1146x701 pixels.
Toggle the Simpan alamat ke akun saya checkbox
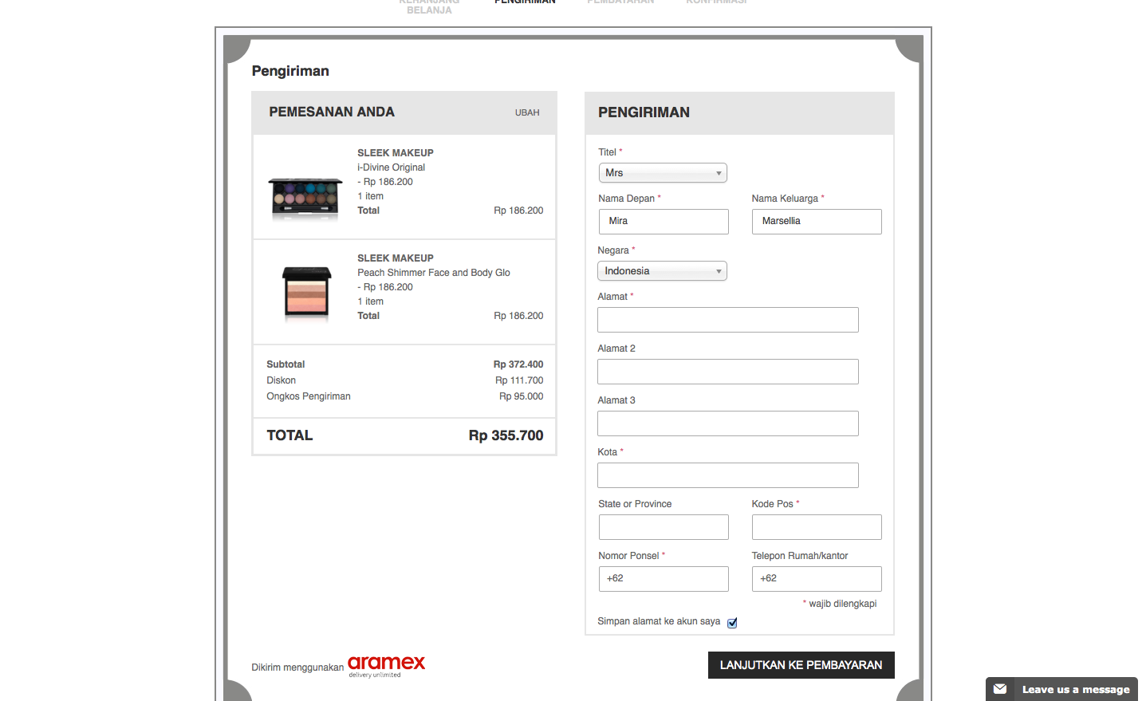click(x=732, y=623)
